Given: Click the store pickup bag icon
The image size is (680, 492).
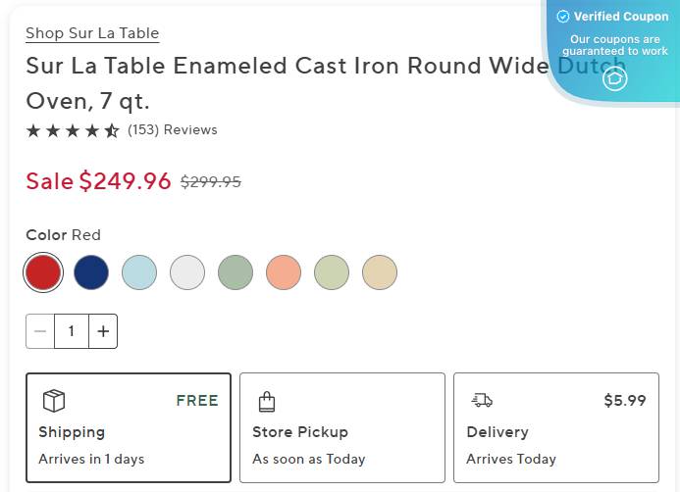Looking at the screenshot, I should click(x=266, y=401).
